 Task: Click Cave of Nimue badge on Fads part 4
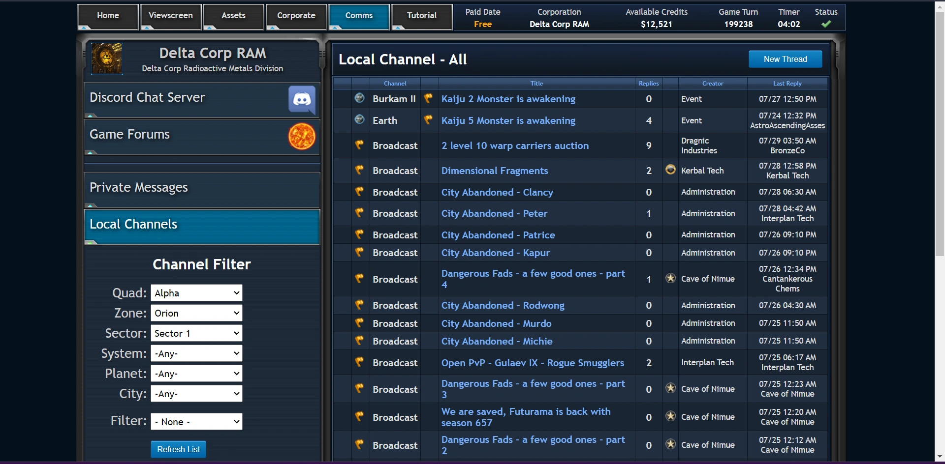click(x=670, y=278)
